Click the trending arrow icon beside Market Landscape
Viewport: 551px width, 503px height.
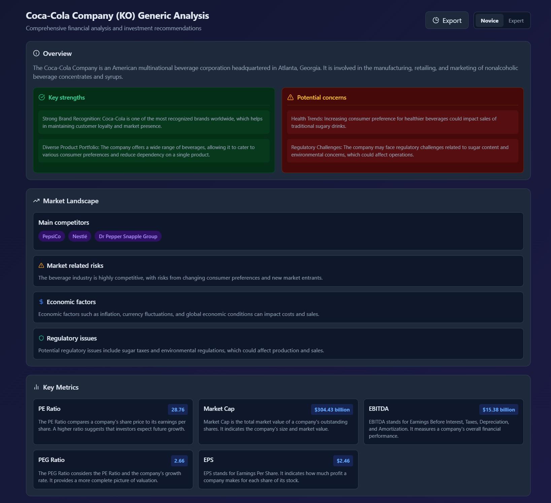(36, 201)
